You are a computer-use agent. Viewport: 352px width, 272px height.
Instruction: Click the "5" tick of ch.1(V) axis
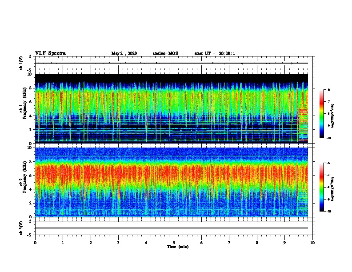click(31, 56)
